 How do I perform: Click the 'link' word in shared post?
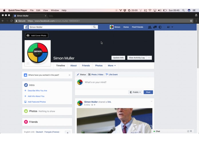click(109, 102)
